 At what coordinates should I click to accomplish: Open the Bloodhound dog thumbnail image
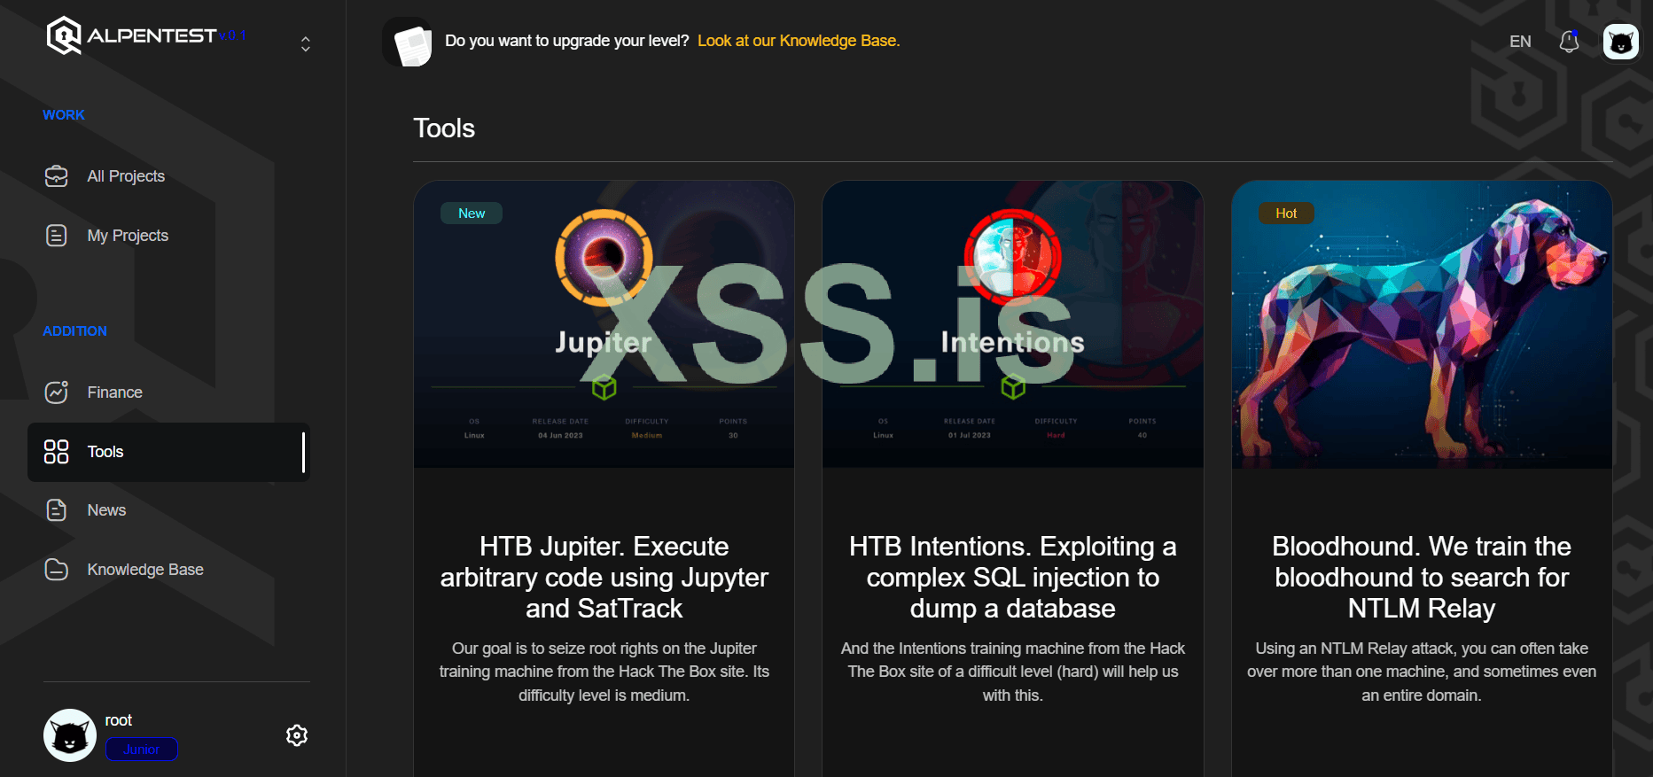[x=1422, y=324]
